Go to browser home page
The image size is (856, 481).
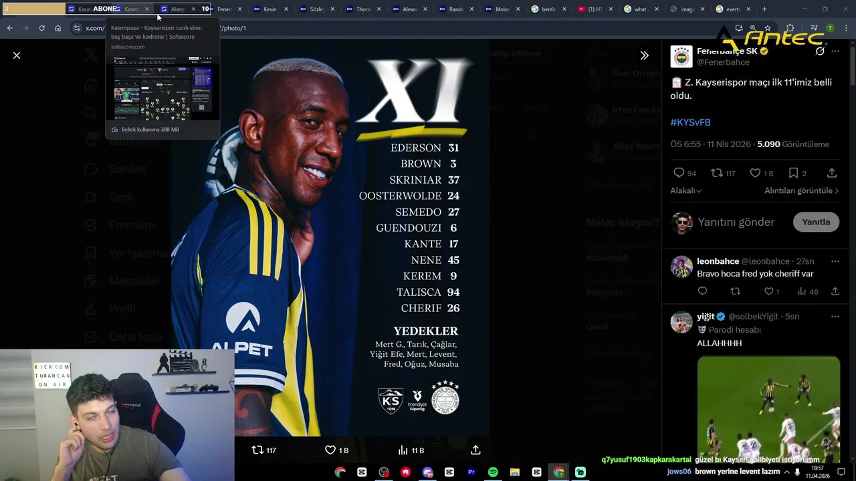[58, 28]
